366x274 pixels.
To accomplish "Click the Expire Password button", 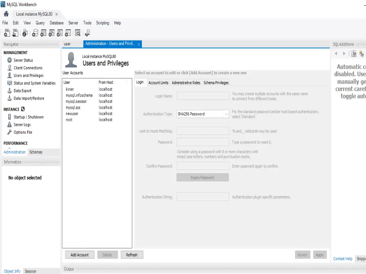I will (x=202, y=177).
